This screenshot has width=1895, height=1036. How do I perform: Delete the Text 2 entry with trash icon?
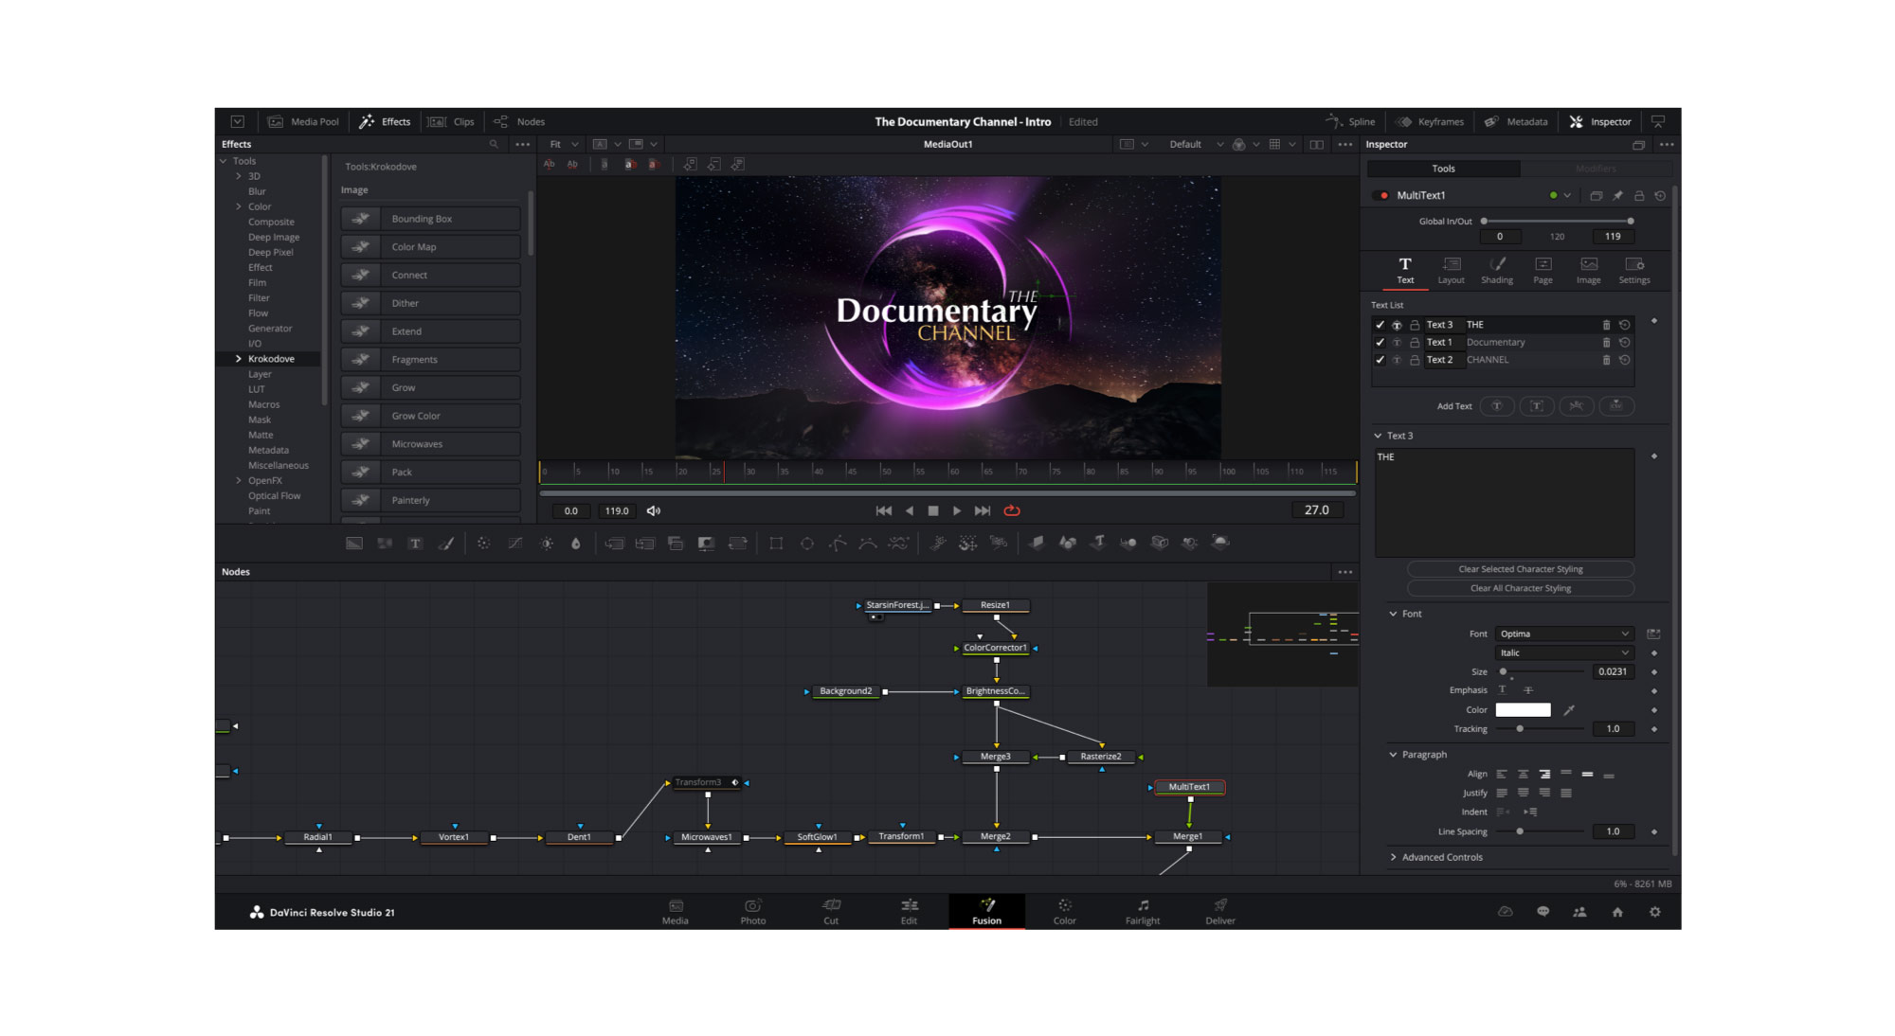1606,360
